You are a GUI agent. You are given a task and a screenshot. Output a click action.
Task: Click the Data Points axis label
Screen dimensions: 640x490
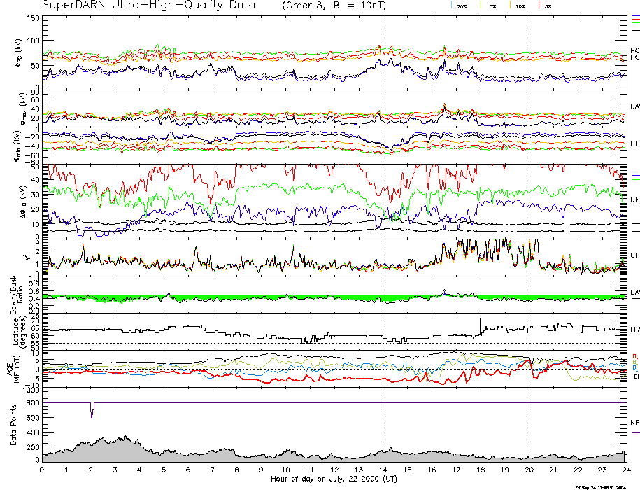click(x=14, y=425)
